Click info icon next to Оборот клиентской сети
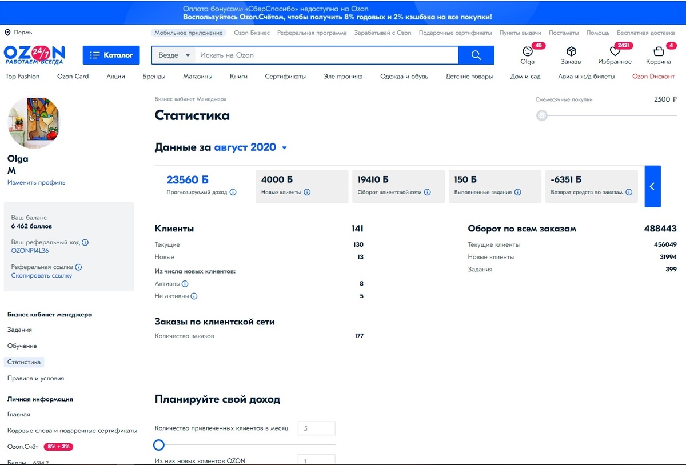This screenshot has width=686, height=465. coord(428,193)
